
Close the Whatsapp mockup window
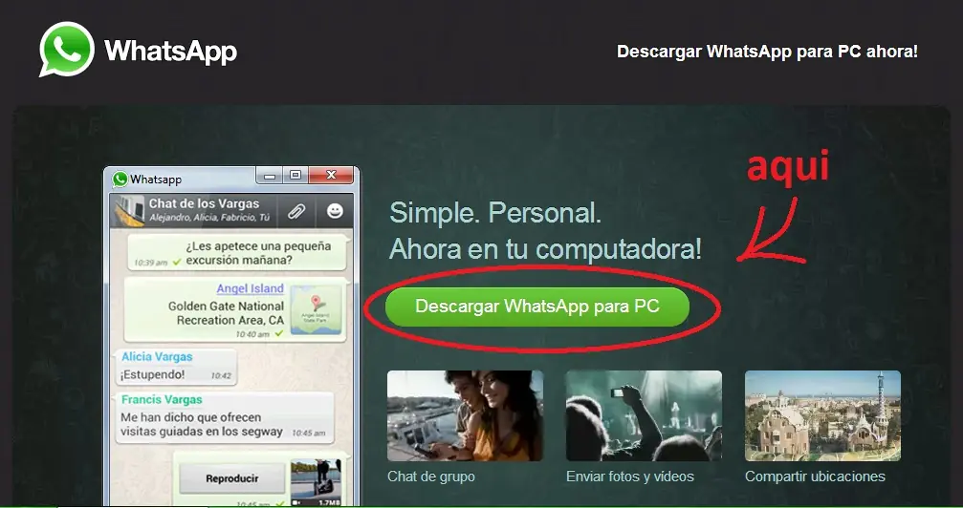(331, 176)
